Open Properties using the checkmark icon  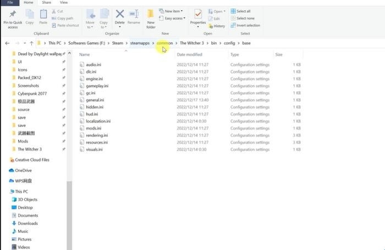(197, 14)
